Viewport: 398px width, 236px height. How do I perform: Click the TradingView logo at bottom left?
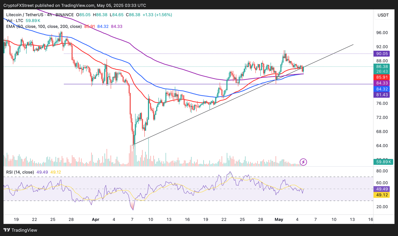point(20,230)
